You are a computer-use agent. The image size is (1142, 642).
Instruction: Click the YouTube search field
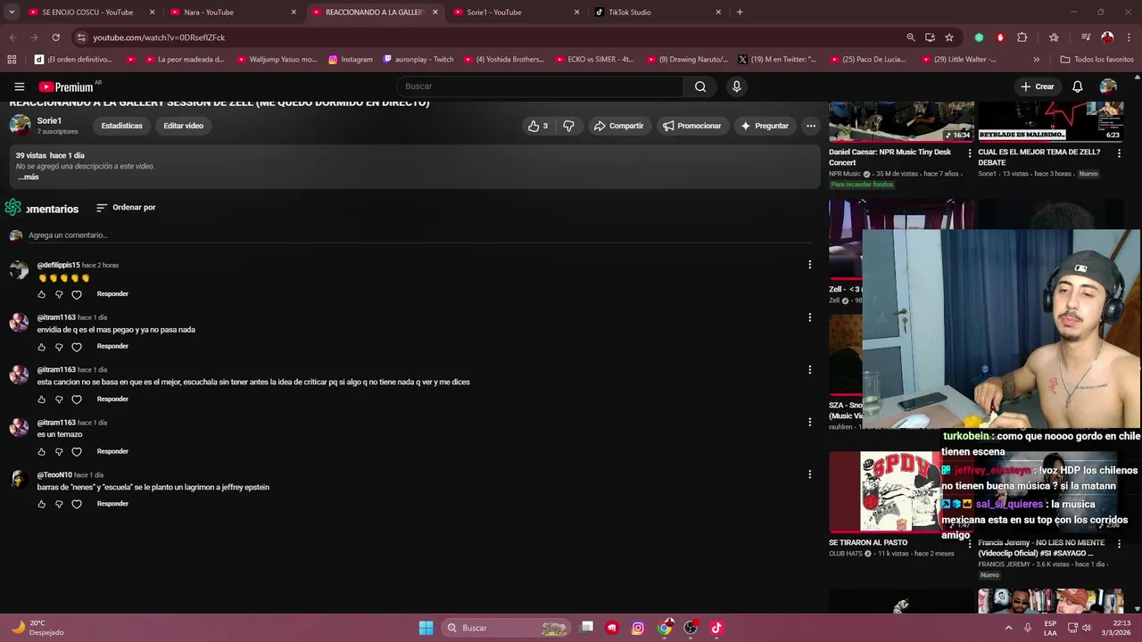coord(541,86)
